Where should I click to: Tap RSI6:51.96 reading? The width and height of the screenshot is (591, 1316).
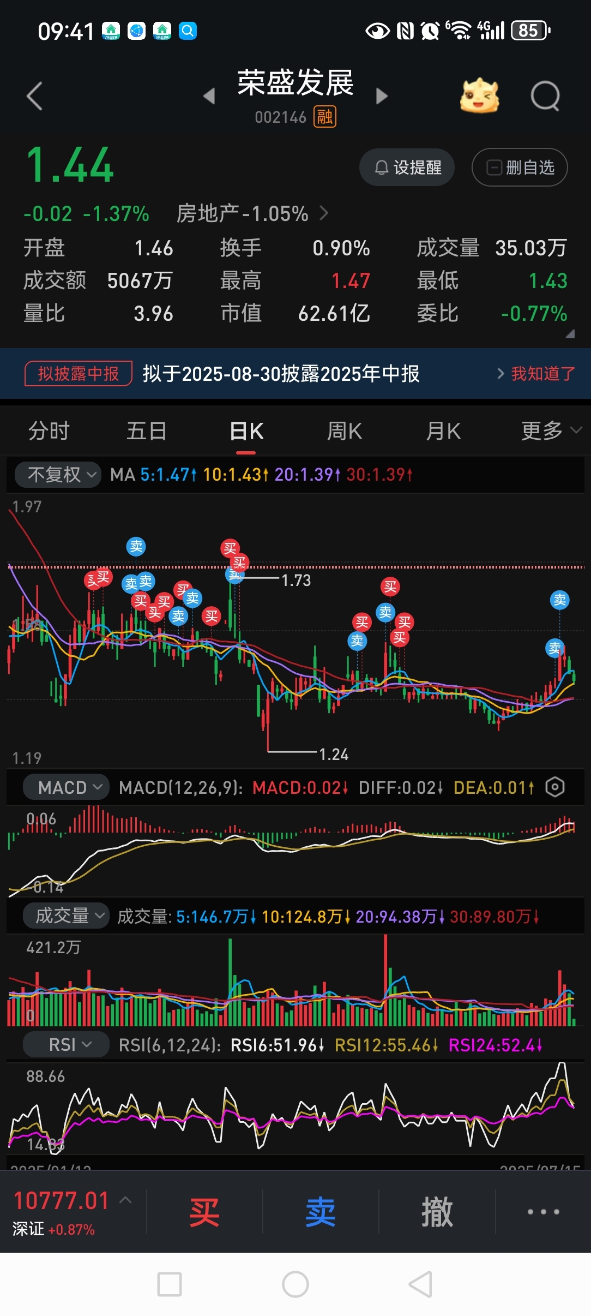tap(278, 1045)
